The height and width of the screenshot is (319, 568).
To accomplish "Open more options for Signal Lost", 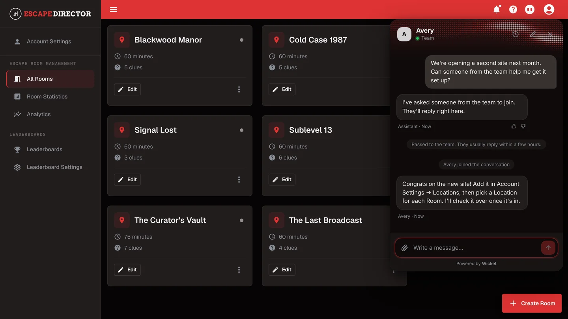I will tap(239, 180).
